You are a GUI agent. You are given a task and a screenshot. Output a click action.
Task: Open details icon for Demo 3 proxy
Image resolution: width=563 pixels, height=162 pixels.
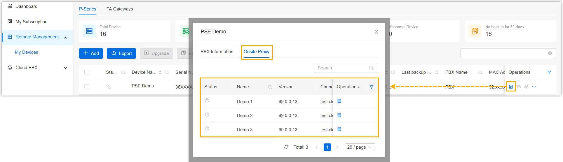coord(339,129)
